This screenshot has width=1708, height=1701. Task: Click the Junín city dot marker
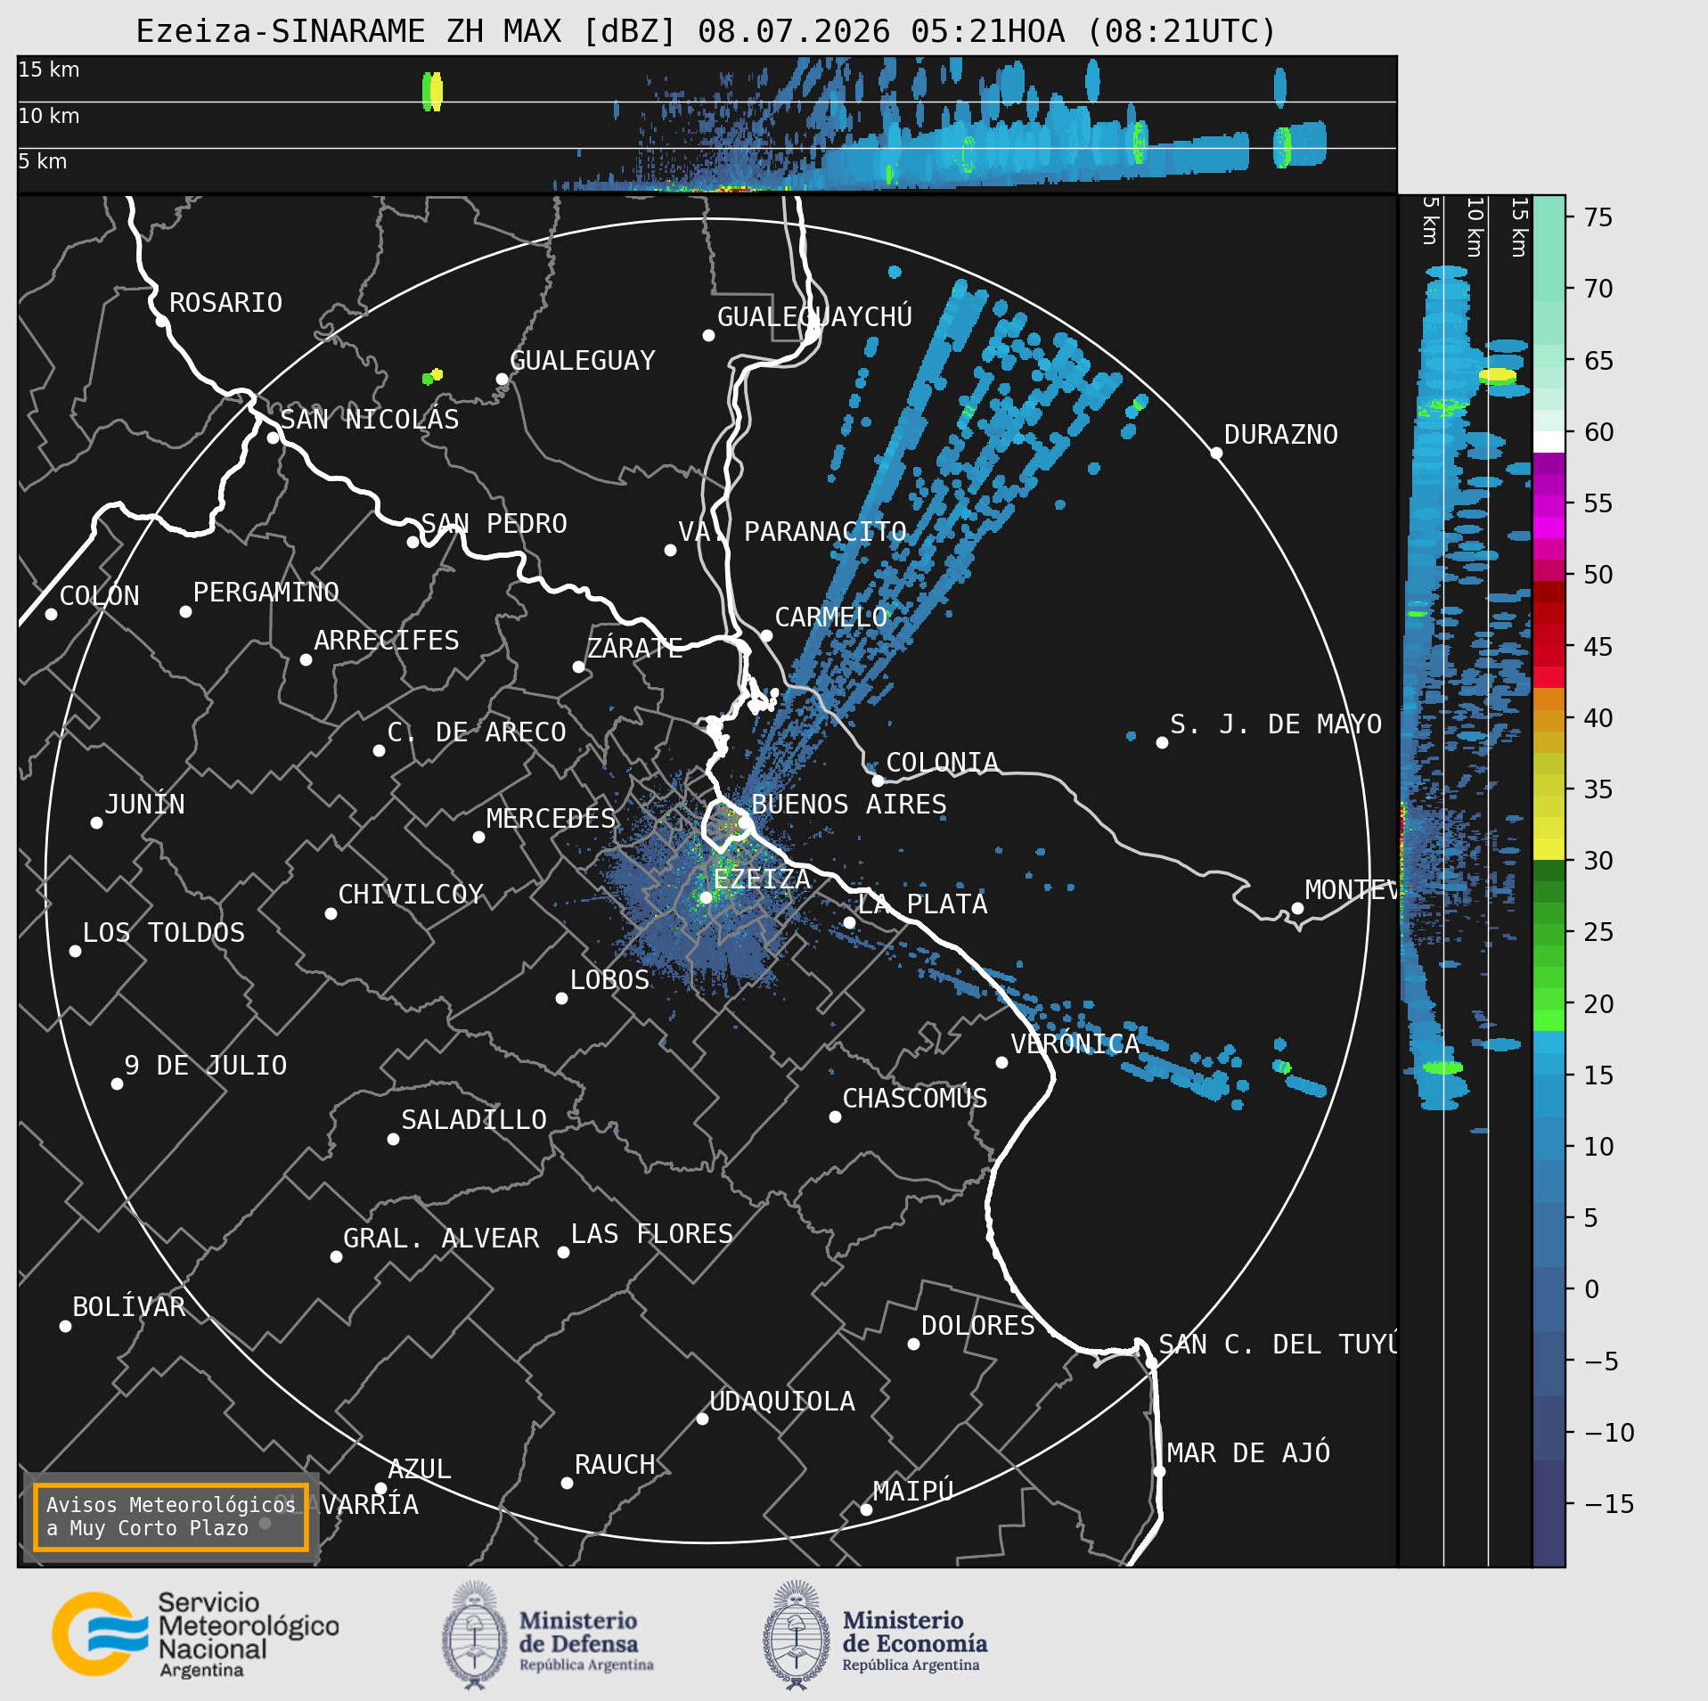pyautogui.click(x=96, y=822)
